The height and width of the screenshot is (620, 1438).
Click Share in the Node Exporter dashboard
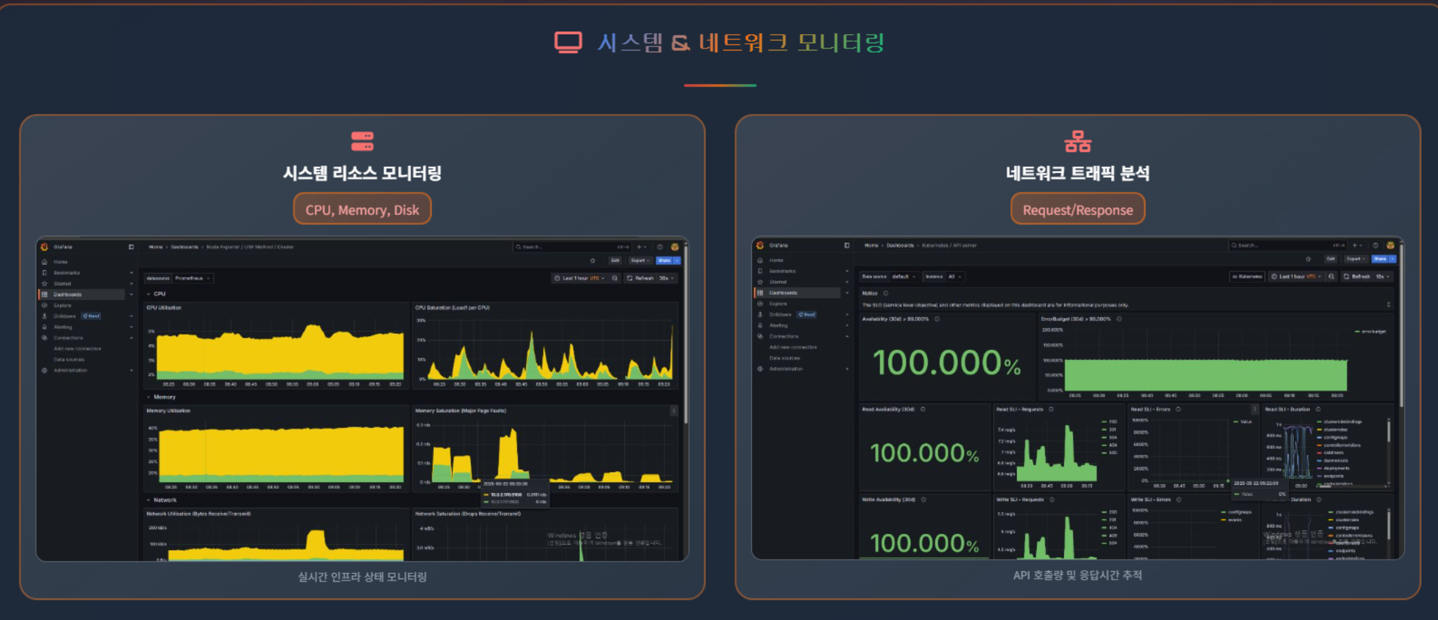point(664,261)
